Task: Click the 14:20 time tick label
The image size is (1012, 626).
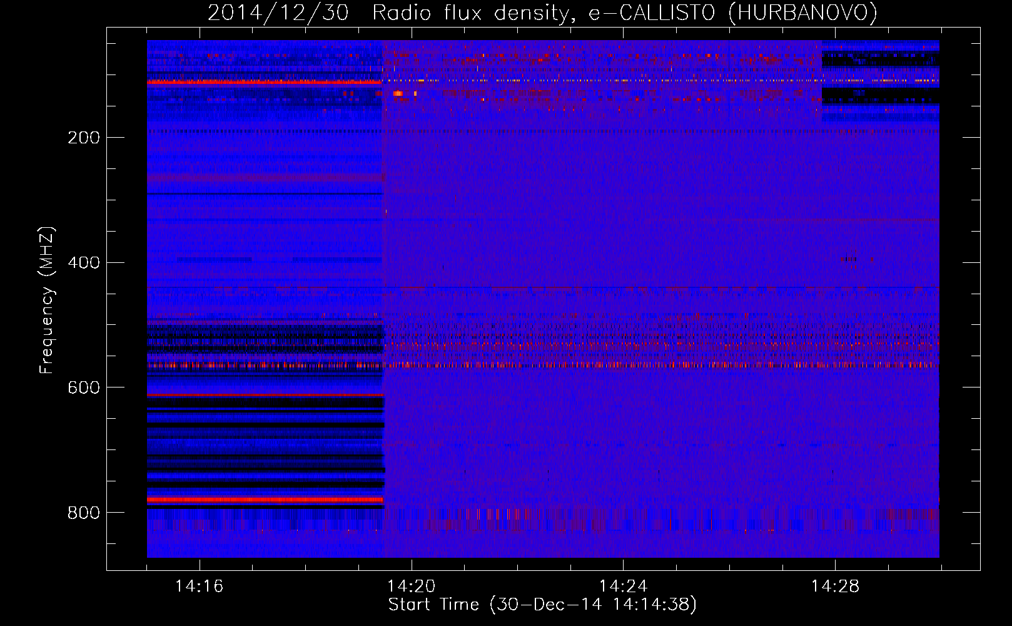Action: tap(412, 587)
